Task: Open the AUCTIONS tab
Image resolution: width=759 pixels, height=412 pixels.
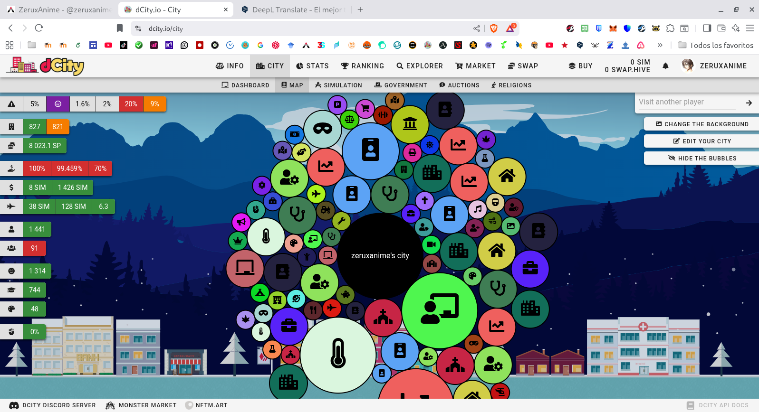Action: (459, 85)
